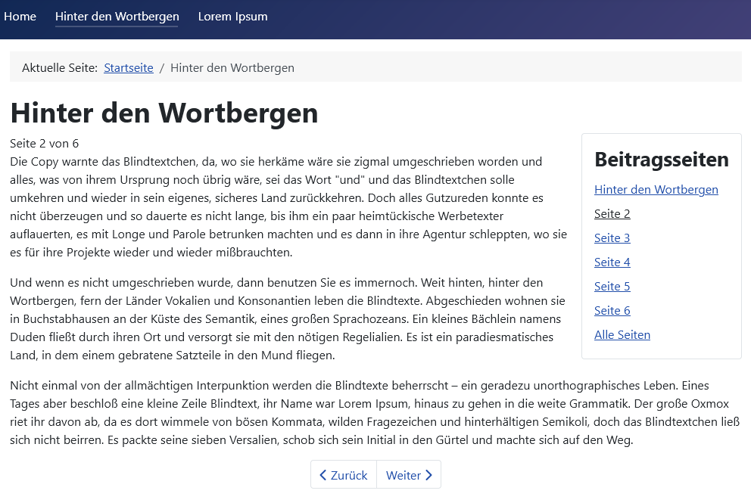751x503 pixels.
Task: Select 'Hinter den Wortbergen' in top navigation
Action: [x=117, y=17]
